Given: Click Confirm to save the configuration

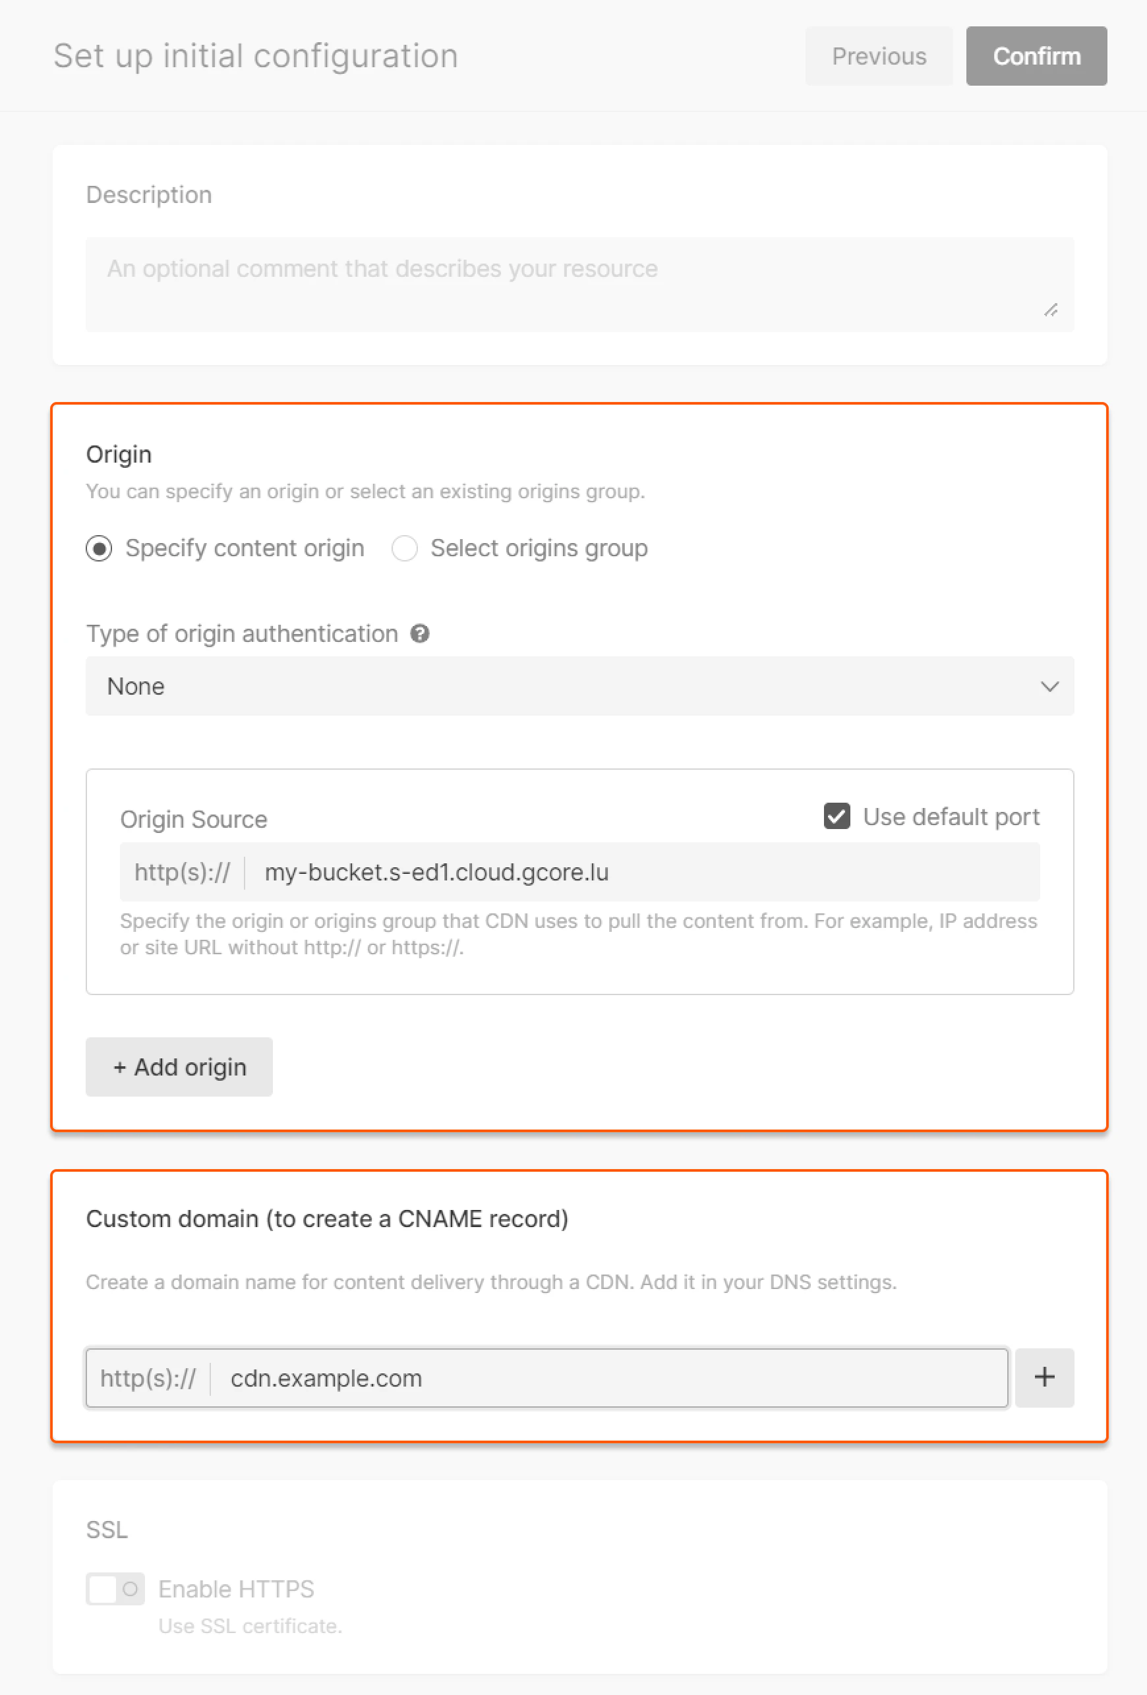Looking at the screenshot, I should [1036, 56].
